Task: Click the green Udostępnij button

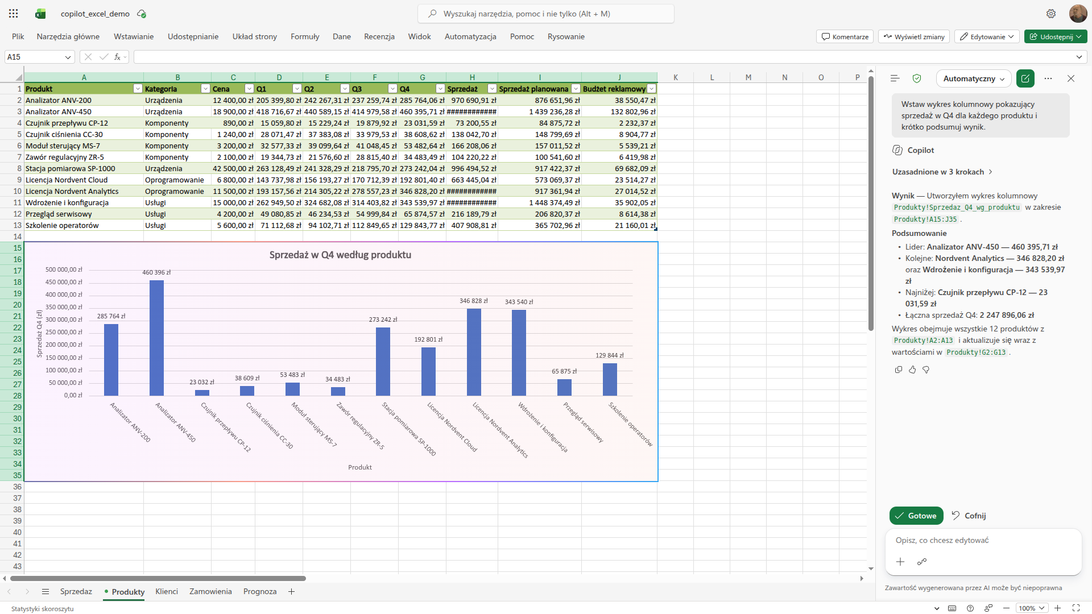Action: point(1056,36)
